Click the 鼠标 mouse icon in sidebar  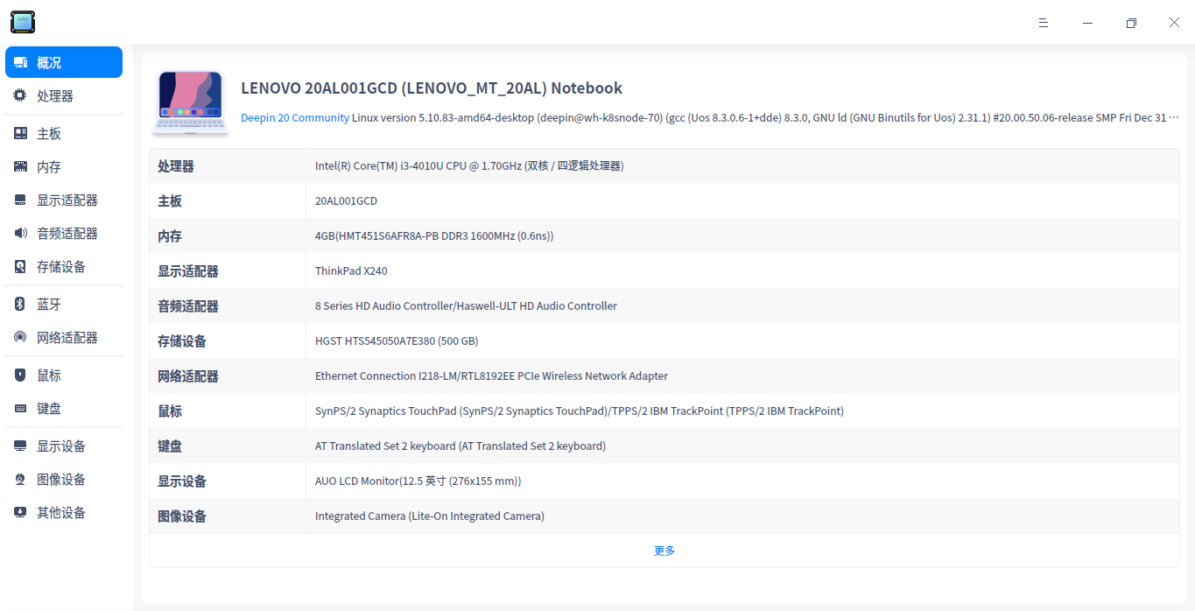point(20,375)
